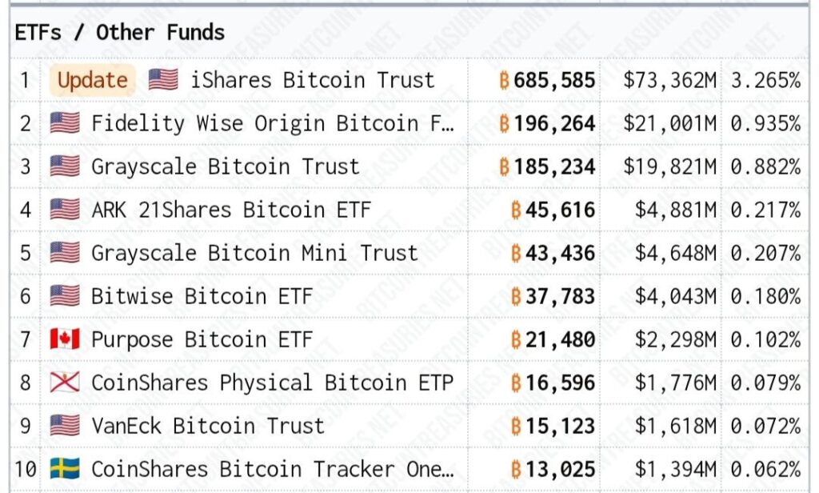Click the US flag beside Bitwise Bitcoin ETF
The image size is (819, 493).
point(65,296)
